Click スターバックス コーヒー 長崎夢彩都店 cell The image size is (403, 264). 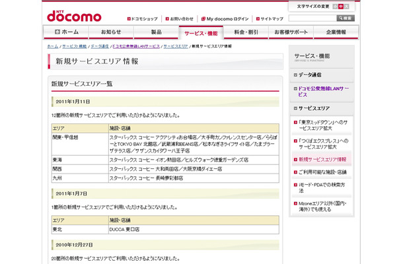194,178
